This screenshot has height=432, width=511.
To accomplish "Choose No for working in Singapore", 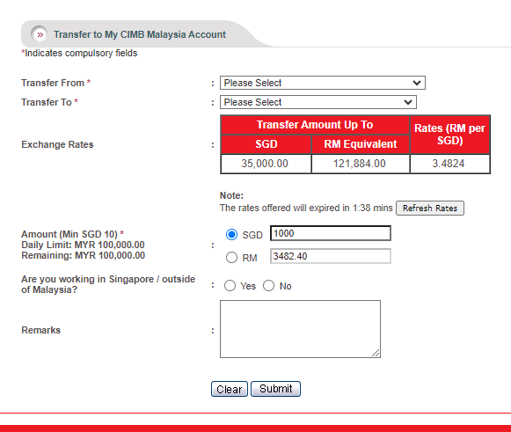I will tap(269, 286).
